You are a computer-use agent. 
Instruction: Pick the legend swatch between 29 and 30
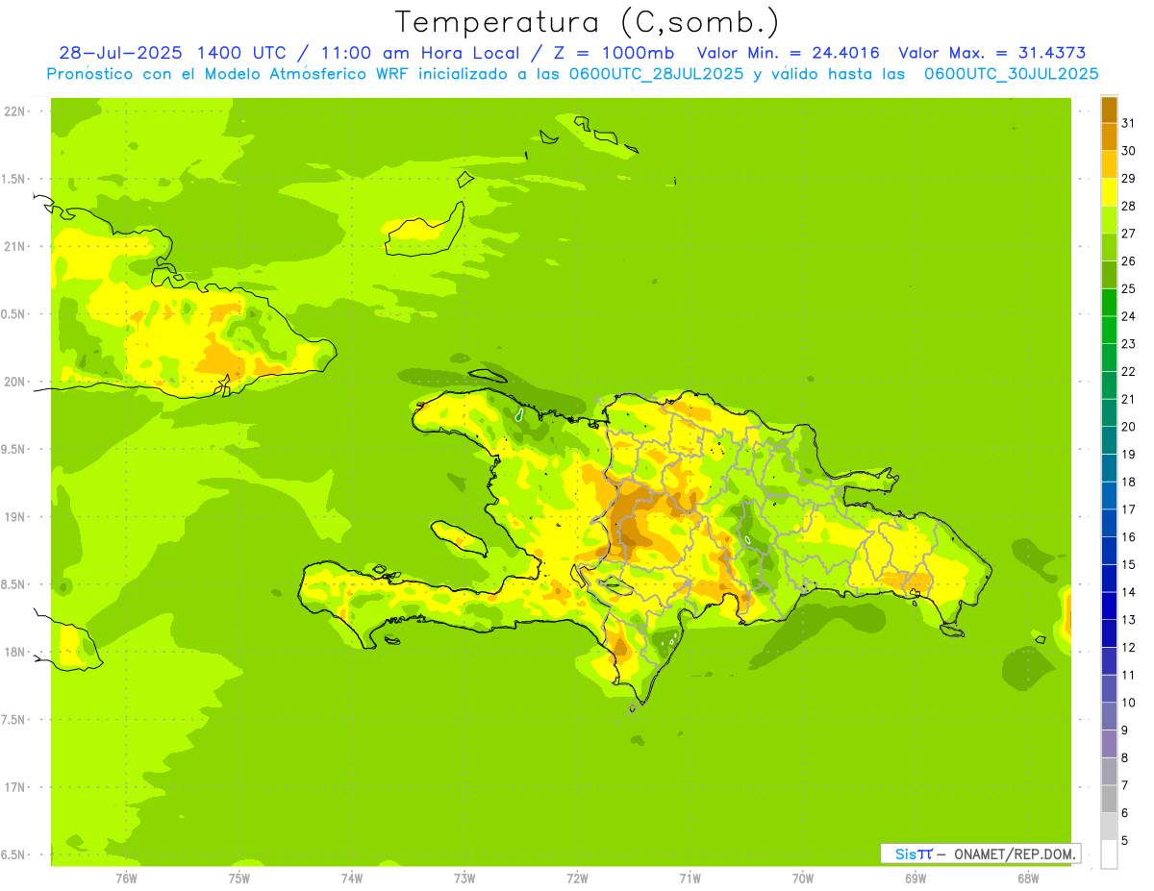click(1109, 164)
